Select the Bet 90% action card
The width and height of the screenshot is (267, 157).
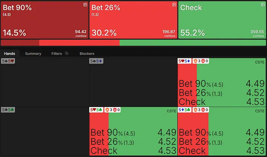[45, 20]
